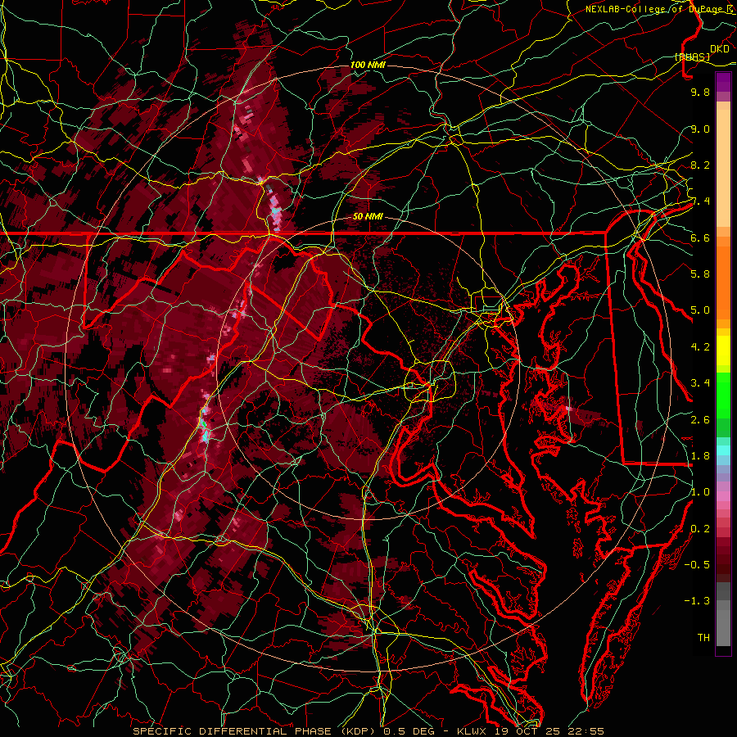Image resolution: width=737 pixels, height=737 pixels.
Task: Click the pink color bar segment near 1.0
Action: pyautogui.click(x=723, y=496)
